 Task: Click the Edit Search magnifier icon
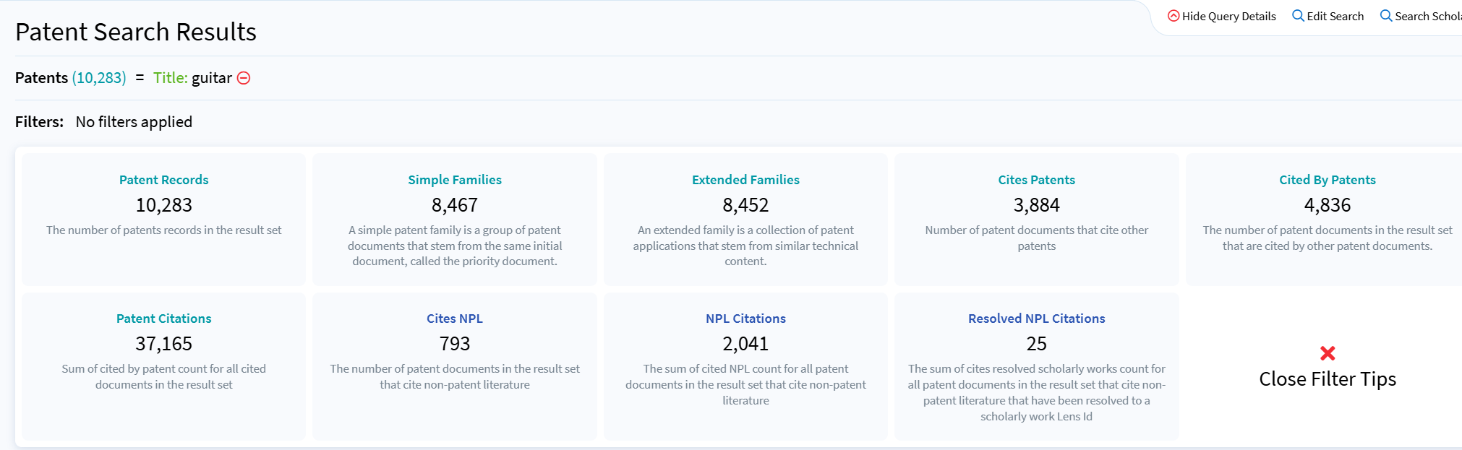[1298, 16]
